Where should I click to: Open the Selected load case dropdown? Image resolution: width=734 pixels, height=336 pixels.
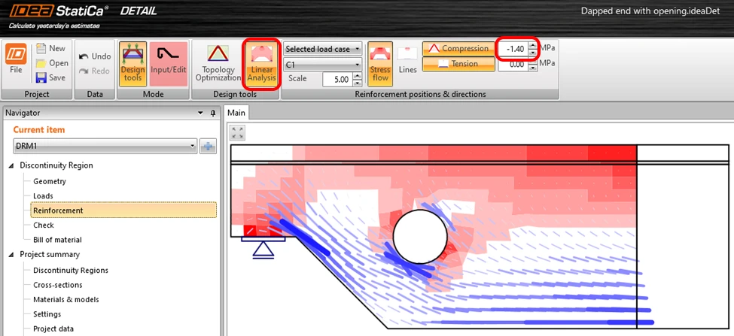(x=323, y=49)
